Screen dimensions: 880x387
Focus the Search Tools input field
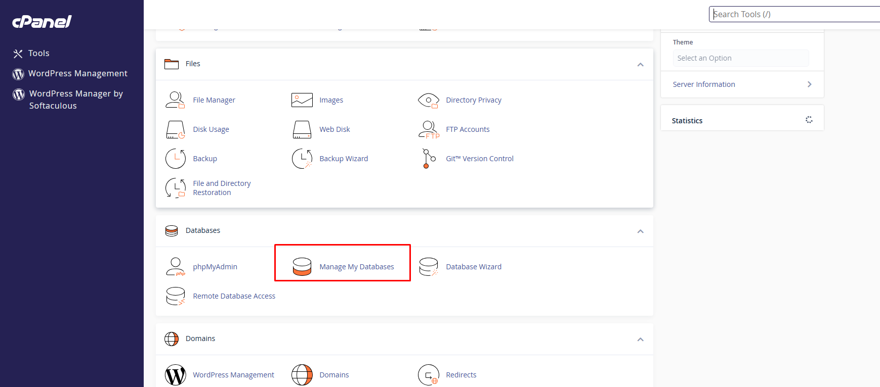pyautogui.click(x=794, y=14)
